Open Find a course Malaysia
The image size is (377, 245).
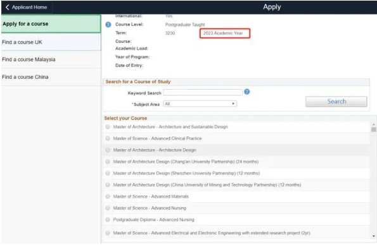pyautogui.click(x=51, y=59)
